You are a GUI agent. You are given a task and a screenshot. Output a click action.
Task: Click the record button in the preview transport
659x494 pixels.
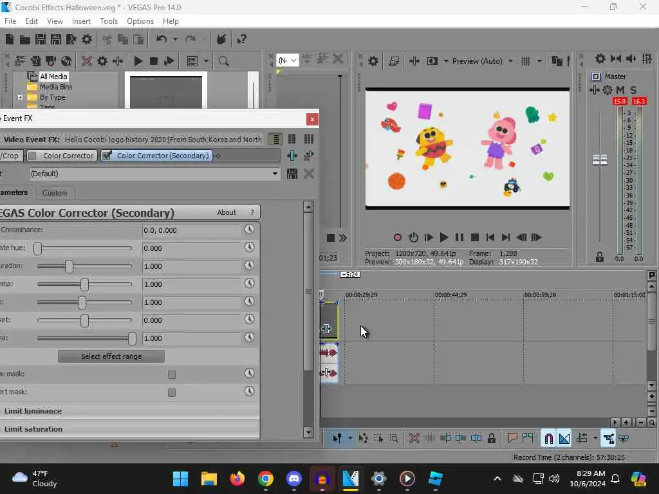398,237
